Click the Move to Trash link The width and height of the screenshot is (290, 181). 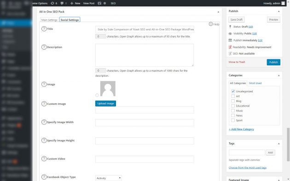(x=237, y=62)
